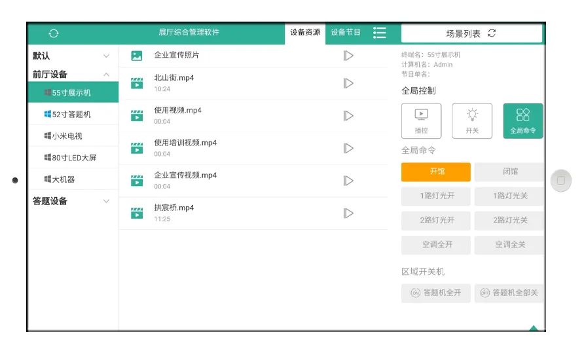The height and width of the screenshot is (353, 584).
Task: Switch on 空调全开 air conditioning
Action: [436, 244]
